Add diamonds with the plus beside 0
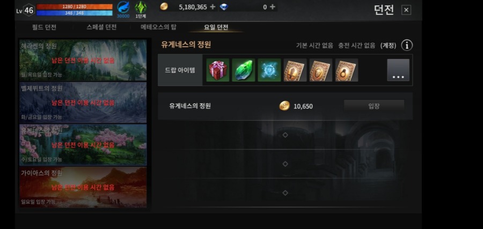This screenshot has width=483, height=229. coord(272,7)
